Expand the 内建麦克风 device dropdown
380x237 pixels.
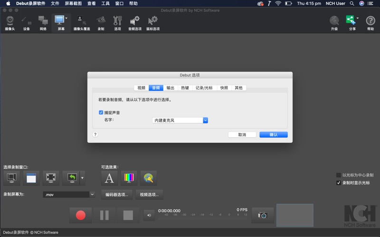point(205,120)
